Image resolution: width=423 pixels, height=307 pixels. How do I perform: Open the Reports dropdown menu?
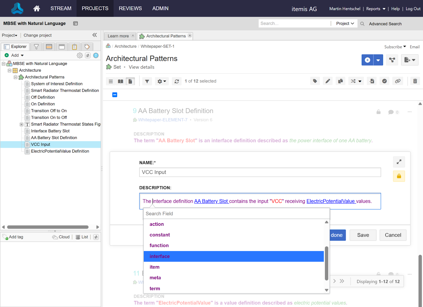[376, 9]
